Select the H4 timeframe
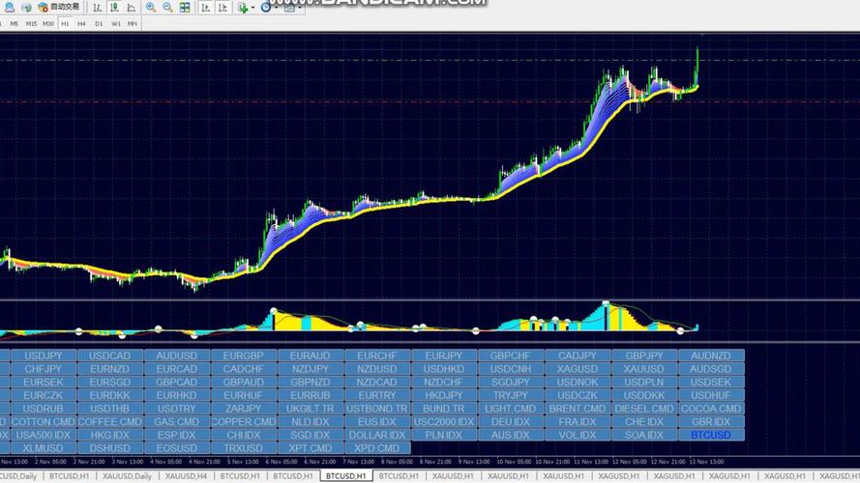Image resolution: width=860 pixels, height=483 pixels. [81, 23]
